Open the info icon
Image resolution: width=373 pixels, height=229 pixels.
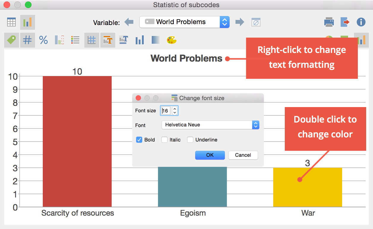pos(361,22)
